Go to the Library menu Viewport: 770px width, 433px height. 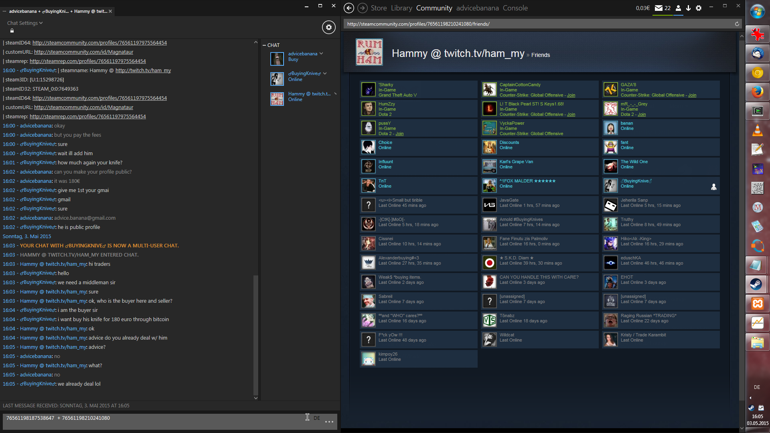[401, 8]
